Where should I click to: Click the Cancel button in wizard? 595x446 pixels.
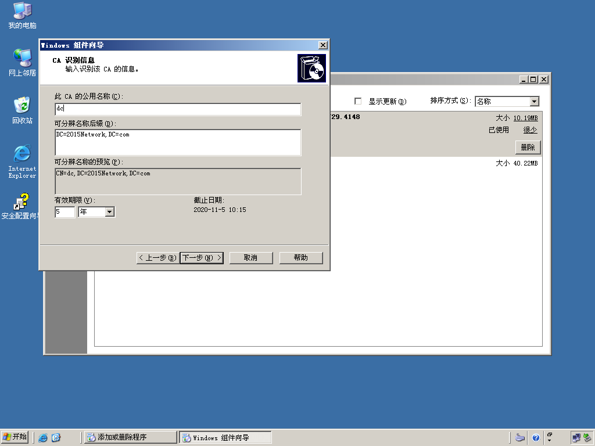(x=251, y=258)
